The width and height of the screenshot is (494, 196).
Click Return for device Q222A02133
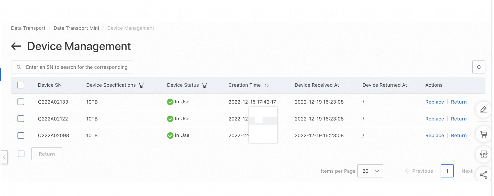459,102
